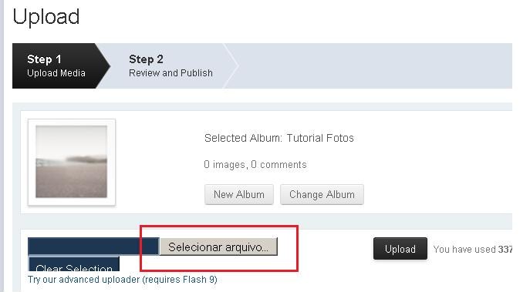Click the Upload Media subtitle text

pos(56,73)
